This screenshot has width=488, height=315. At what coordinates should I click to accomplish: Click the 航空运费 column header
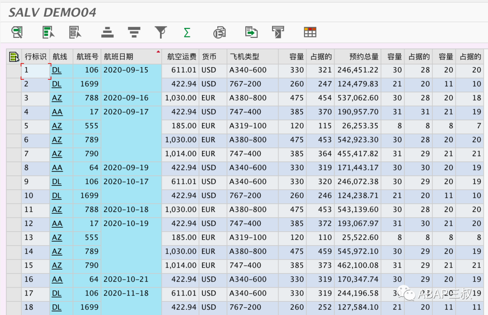point(182,57)
